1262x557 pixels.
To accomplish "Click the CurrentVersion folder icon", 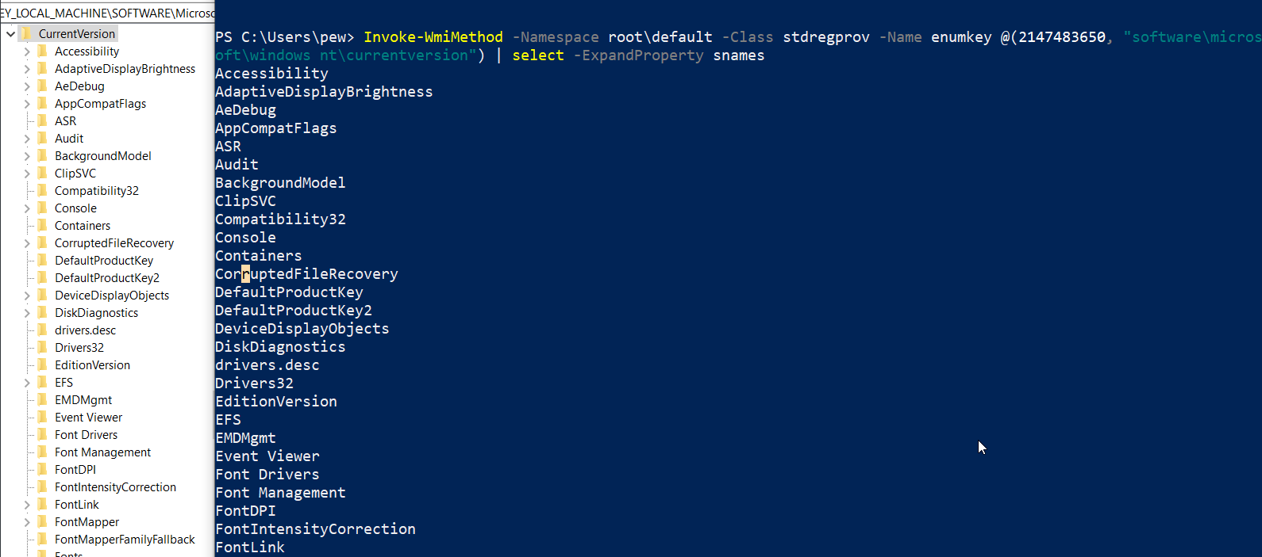I will pos(26,33).
